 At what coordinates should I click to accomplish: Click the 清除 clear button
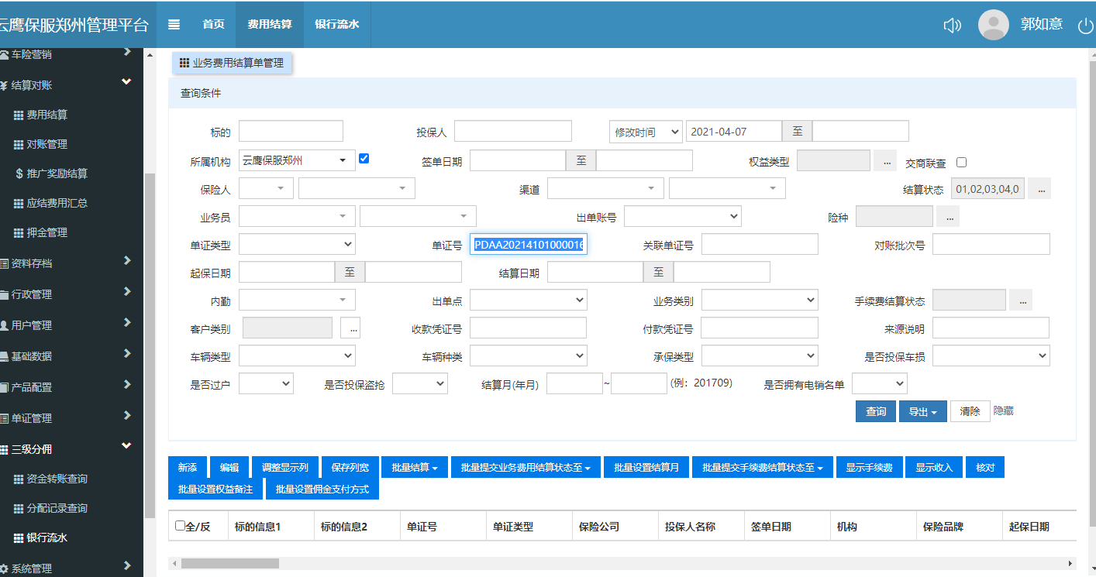click(970, 411)
